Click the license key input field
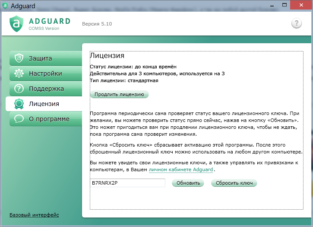The width and height of the screenshot is (313, 227). pyautogui.click(x=127, y=183)
